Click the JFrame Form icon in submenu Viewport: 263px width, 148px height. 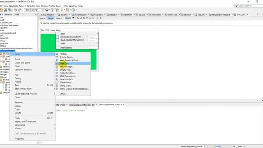[x=57, y=57]
